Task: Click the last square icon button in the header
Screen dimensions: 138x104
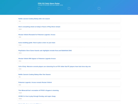Action: point(99,8)
